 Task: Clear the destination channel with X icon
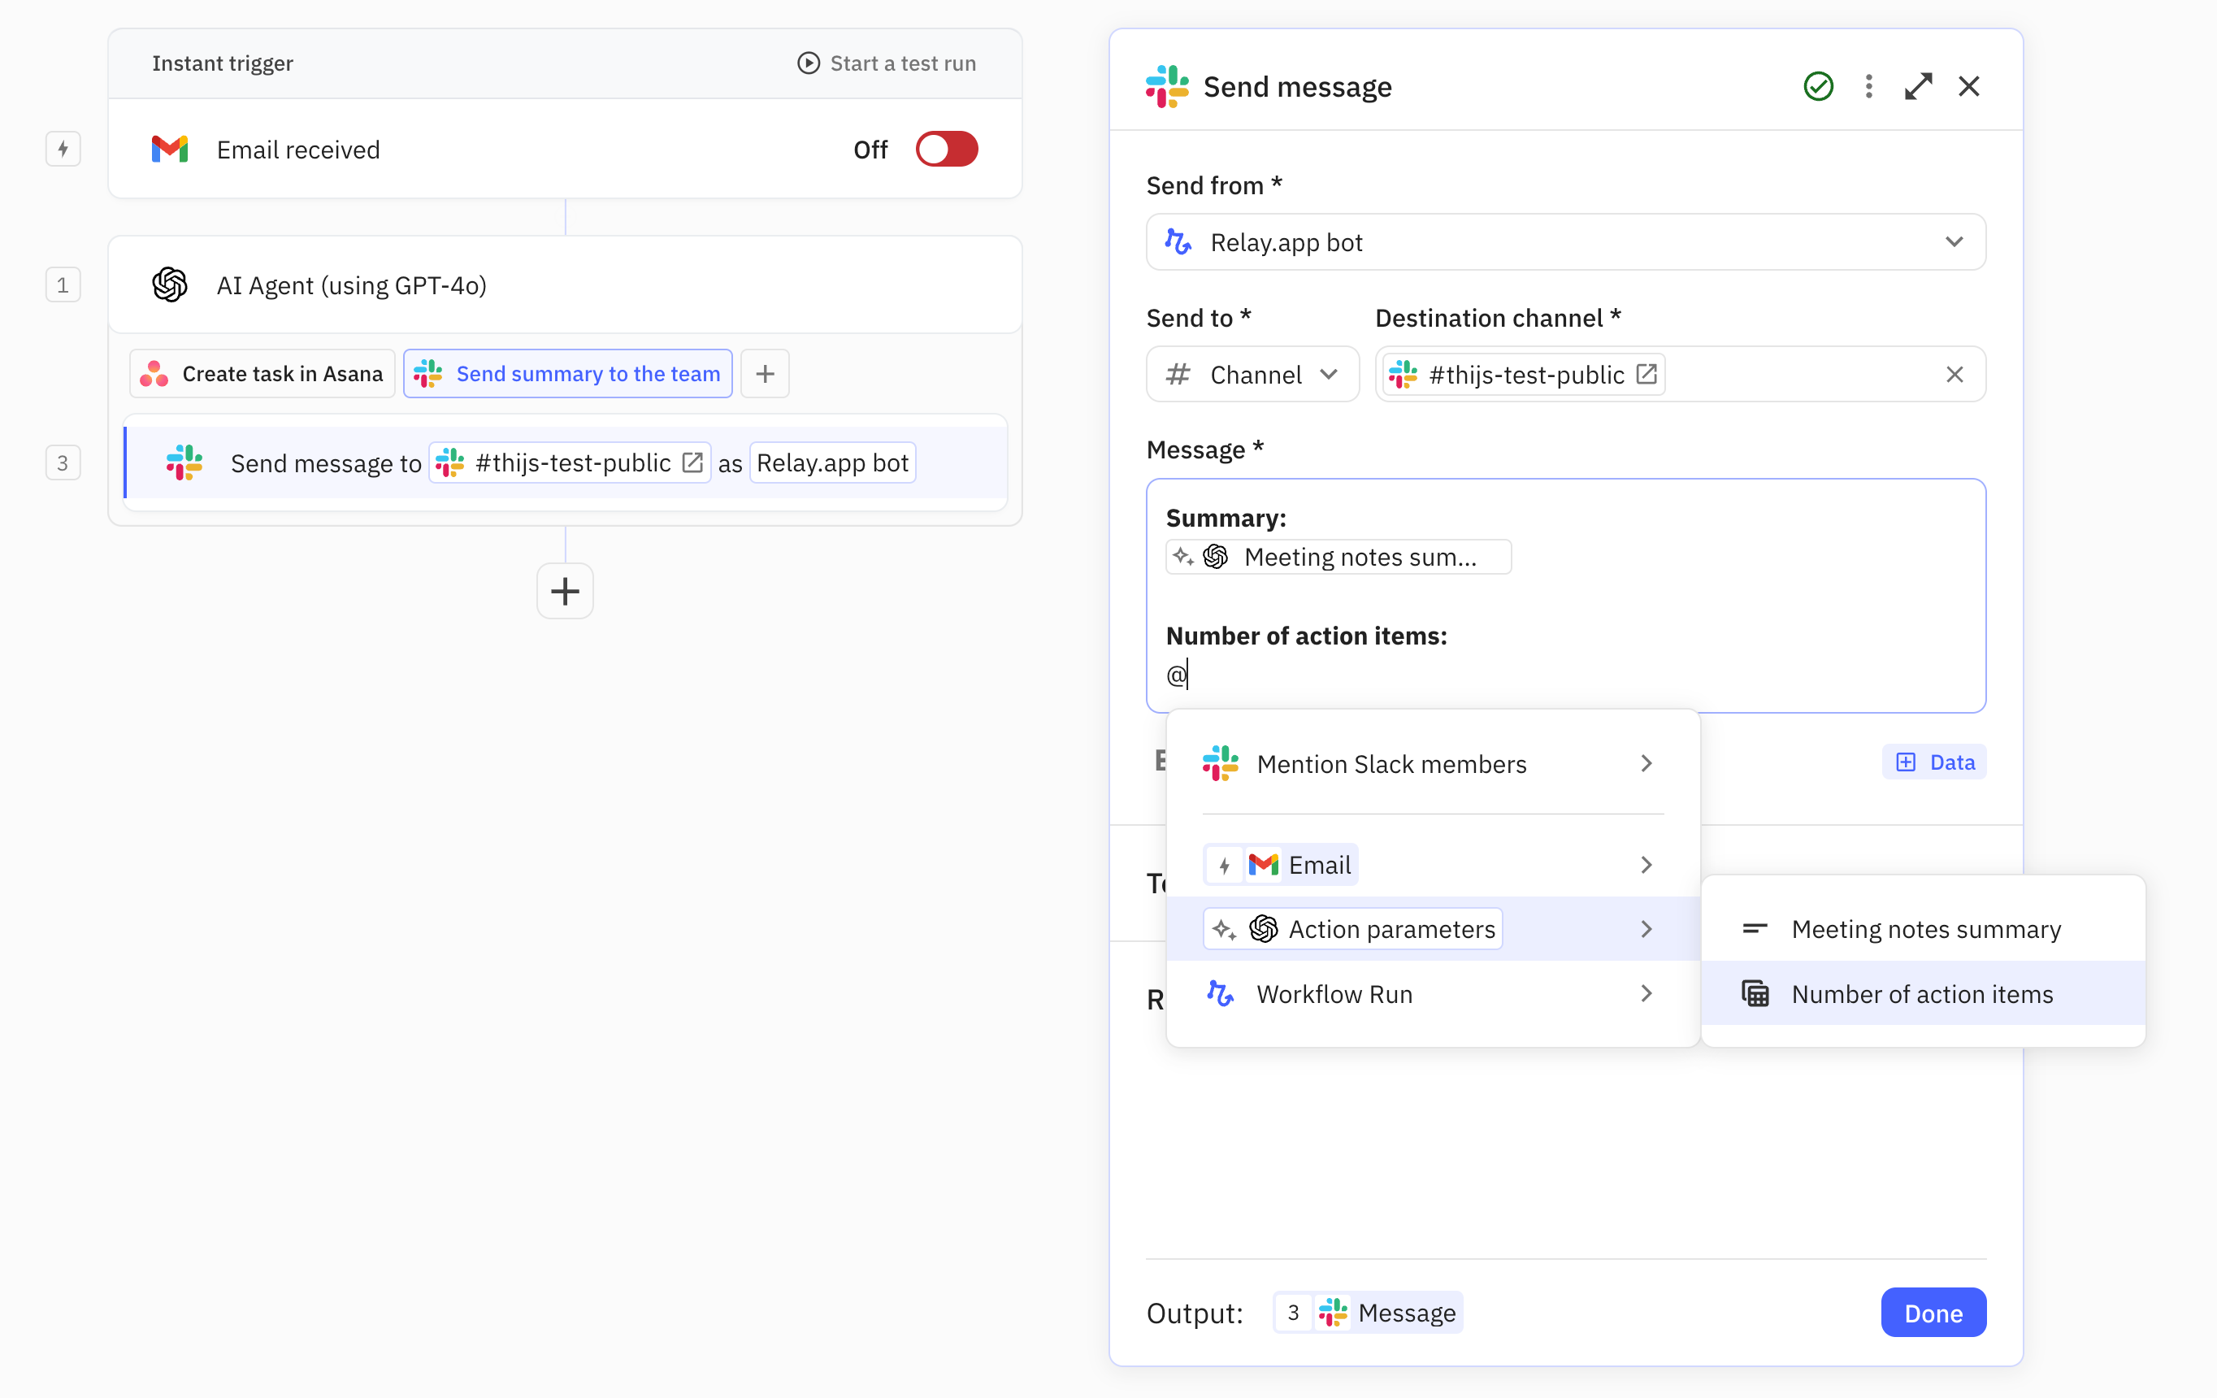pyautogui.click(x=1954, y=374)
